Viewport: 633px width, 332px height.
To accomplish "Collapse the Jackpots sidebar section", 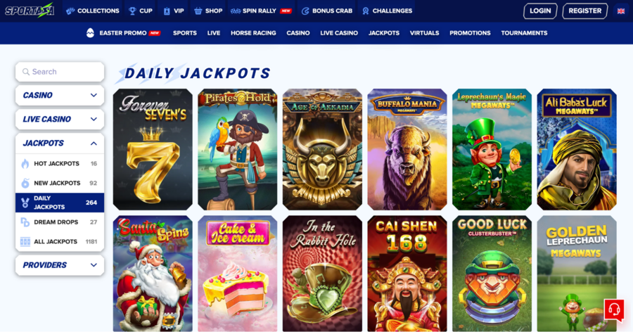I will coord(60,143).
